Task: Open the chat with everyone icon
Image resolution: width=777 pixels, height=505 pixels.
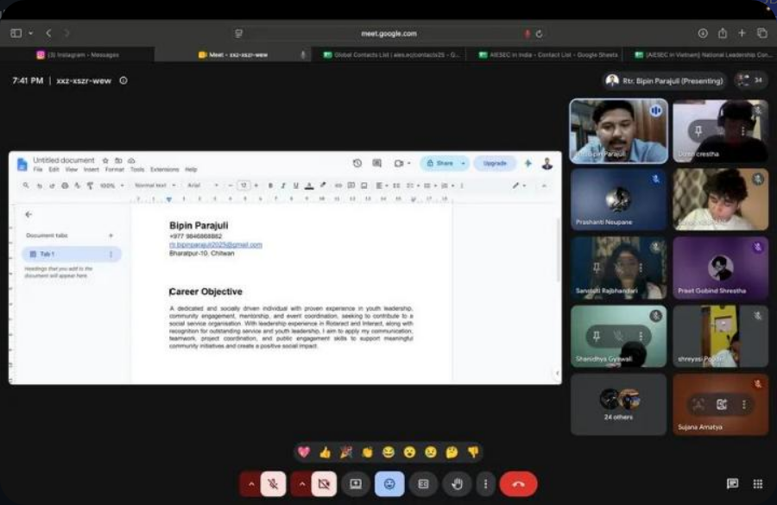Action: click(732, 483)
